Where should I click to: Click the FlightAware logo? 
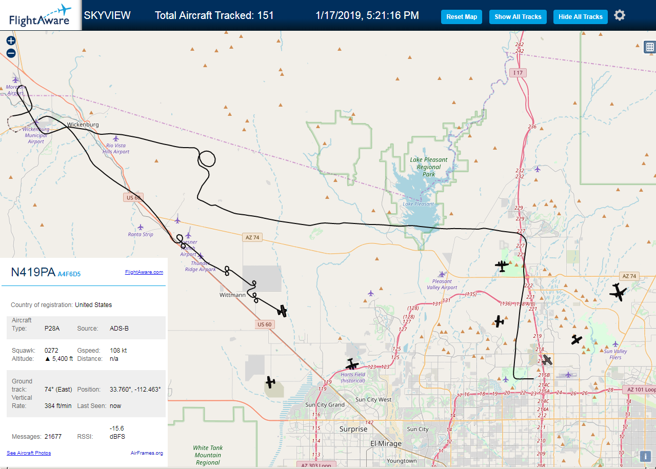41,15
